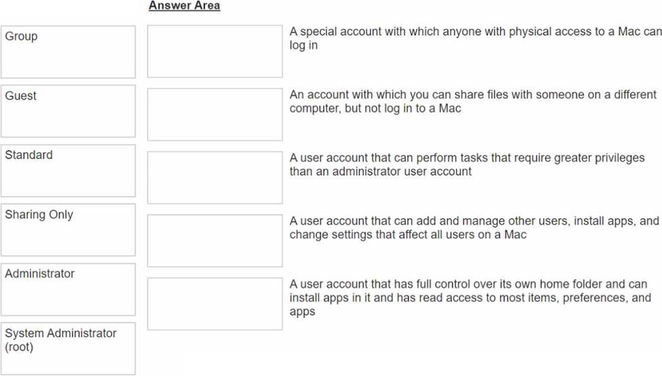The image size is (662, 376).
Task: Click the 'full control over its own home folder' text
Action: click(x=470, y=297)
